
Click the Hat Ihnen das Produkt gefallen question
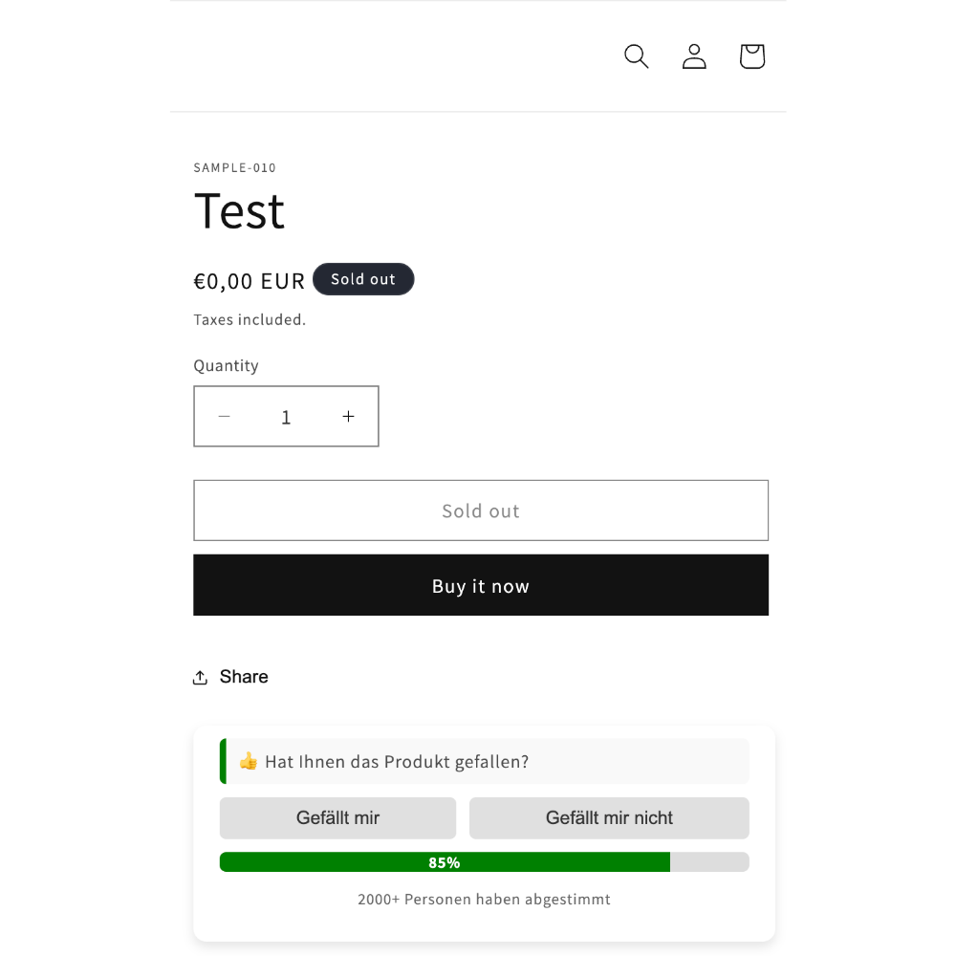click(397, 762)
